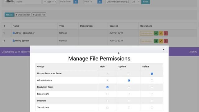Click the Delete column header in the dialog
This screenshot has width=199, height=112.
(x=146, y=67)
